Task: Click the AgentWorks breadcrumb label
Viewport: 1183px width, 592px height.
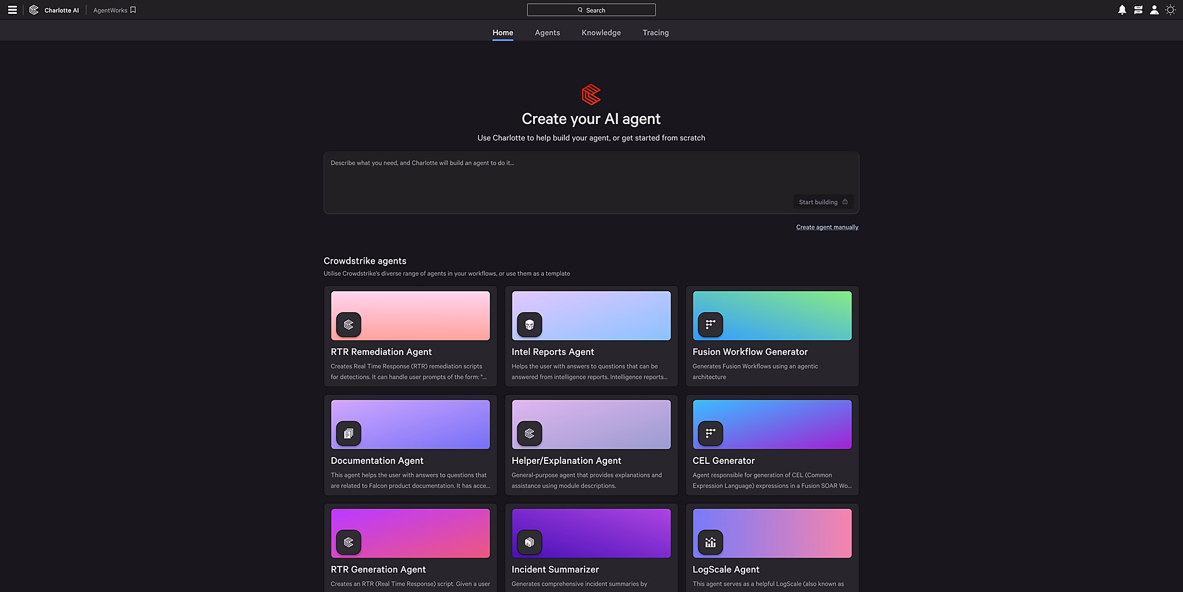Action: click(110, 10)
